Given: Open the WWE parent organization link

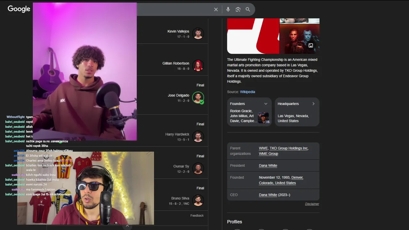Looking at the screenshot, I should [263, 148].
